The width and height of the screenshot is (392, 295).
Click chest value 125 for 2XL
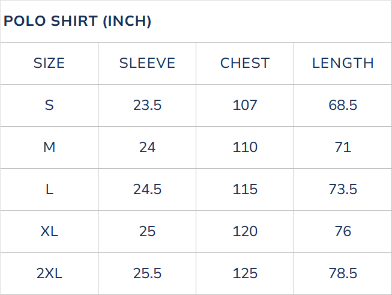245,273
